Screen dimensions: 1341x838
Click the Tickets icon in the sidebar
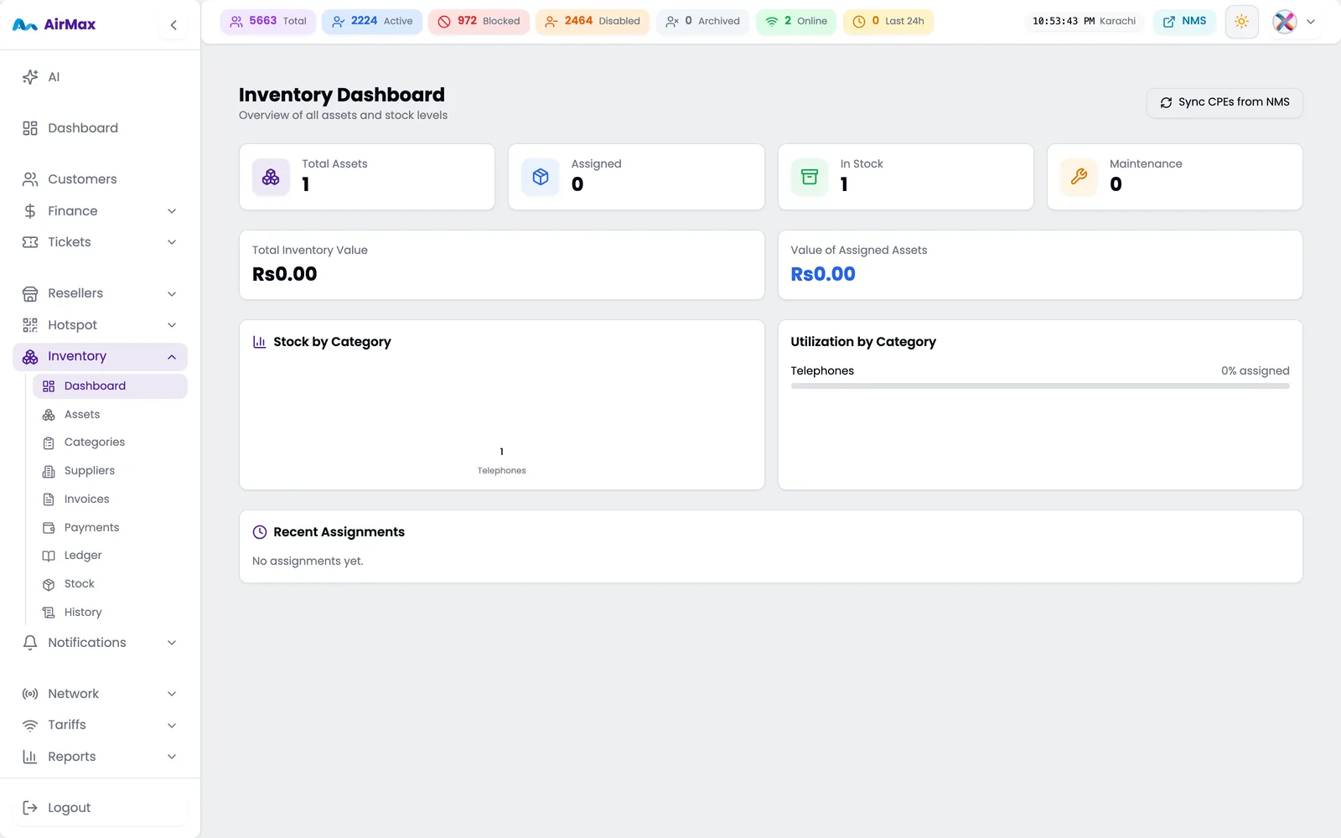tap(30, 242)
